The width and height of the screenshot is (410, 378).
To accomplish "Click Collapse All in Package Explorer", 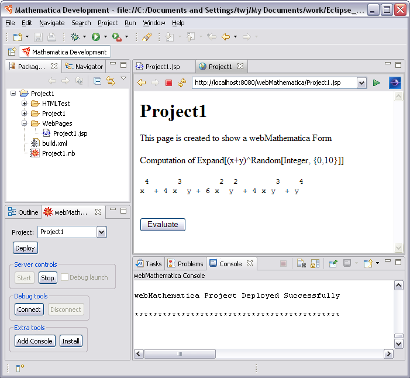I will tap(98, 81).
